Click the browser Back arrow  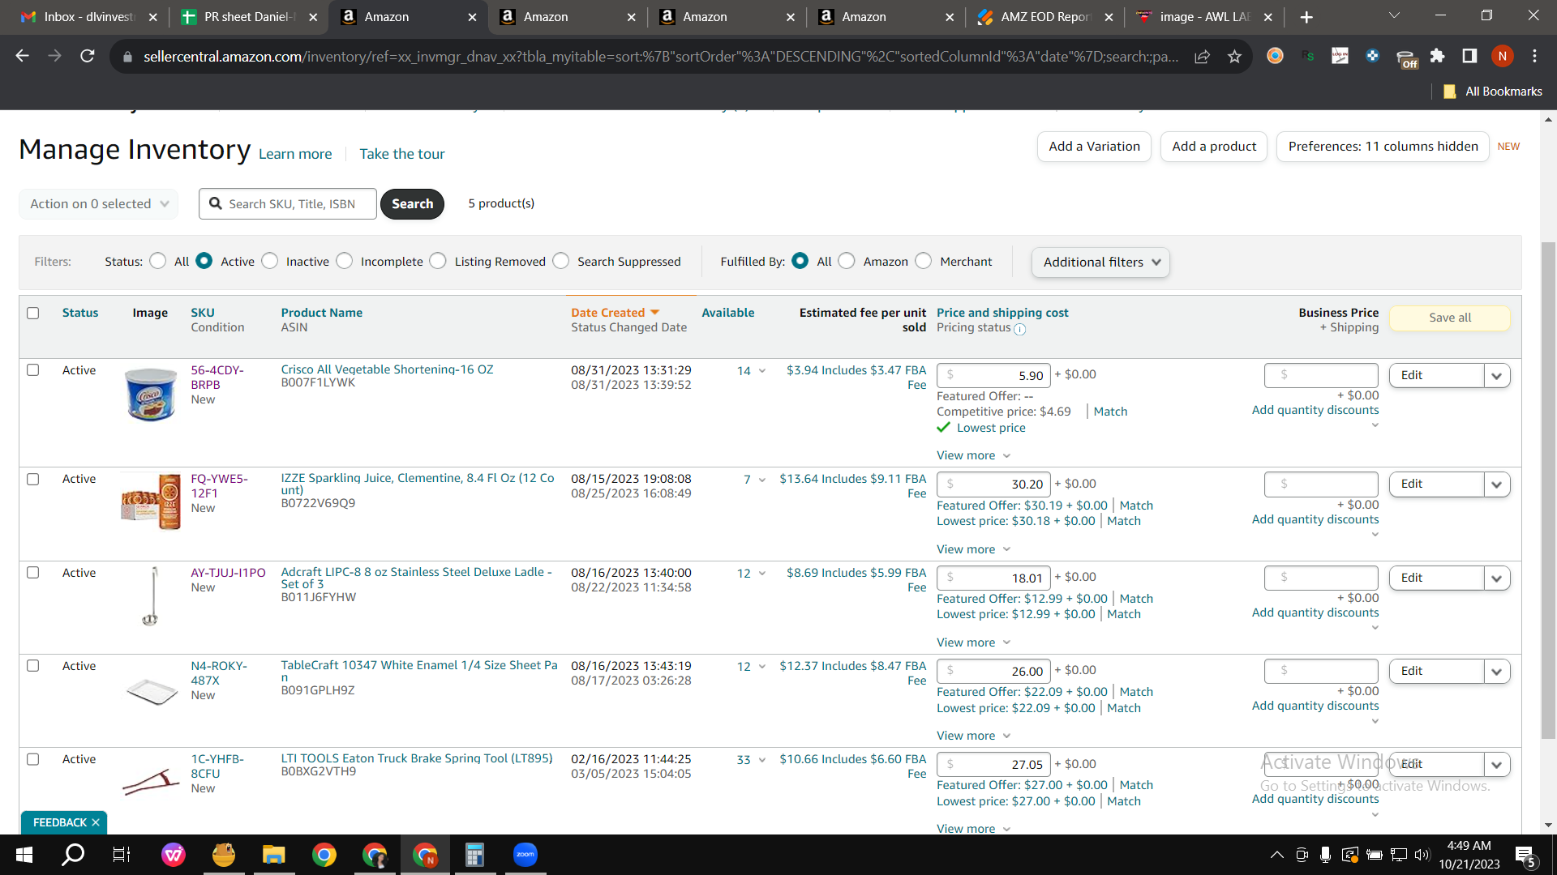pos(22,56)
